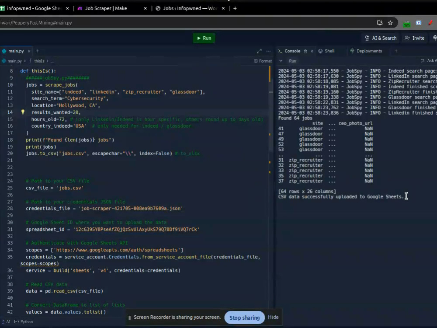Click the data = pd.read_csv line

pyautogui.click(x=64, y=291)
